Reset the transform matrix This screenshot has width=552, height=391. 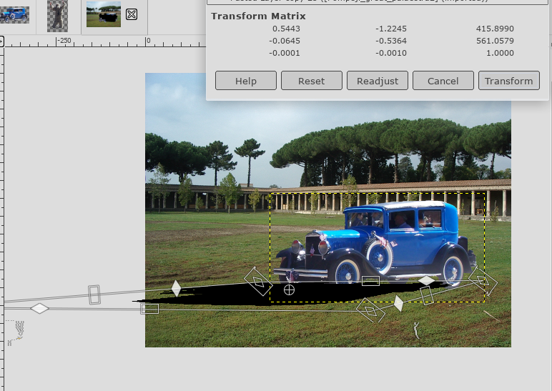(x=312, y=81)
